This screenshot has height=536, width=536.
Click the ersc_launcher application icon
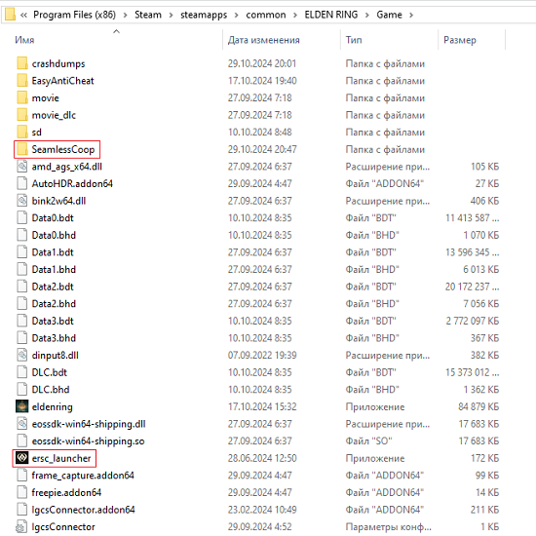tap(22, 458)
